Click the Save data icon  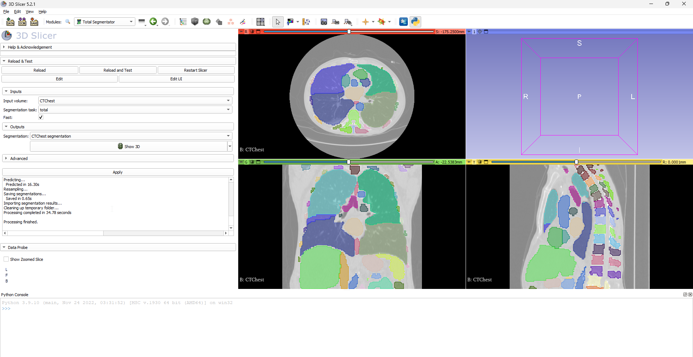click(x=34, y=22)
